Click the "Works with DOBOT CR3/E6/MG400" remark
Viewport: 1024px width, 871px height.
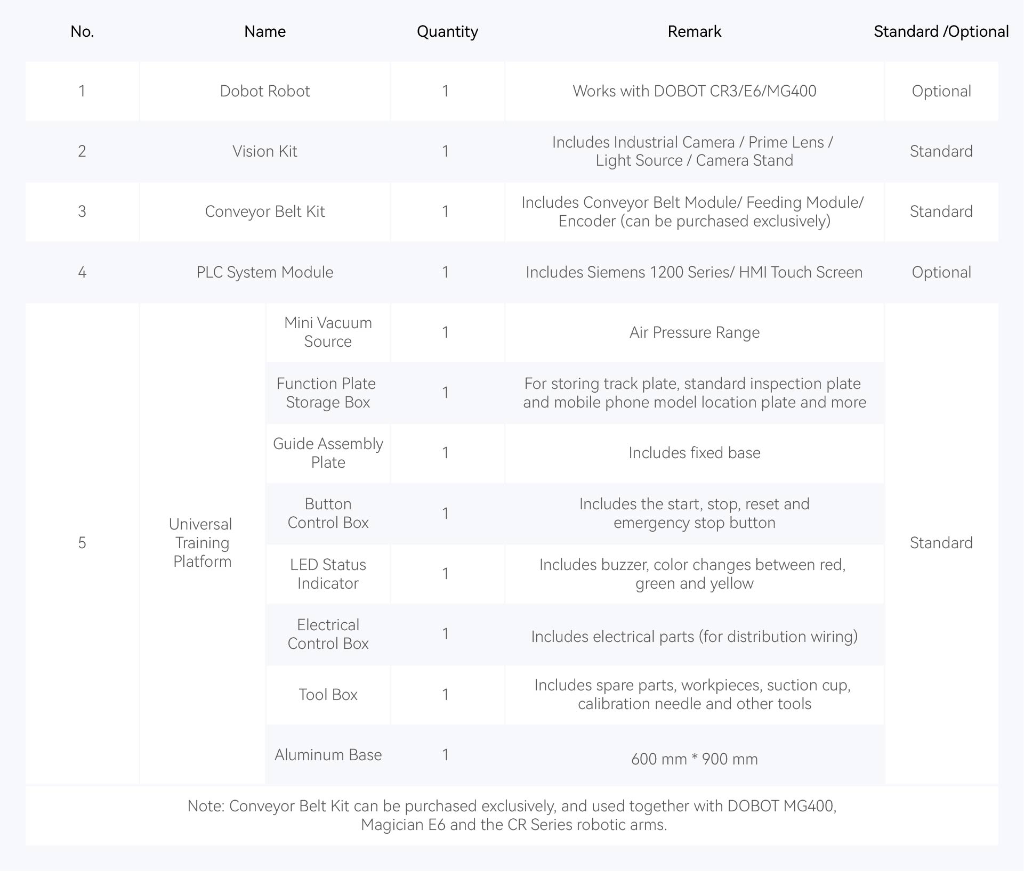click(x=694, y=91)
